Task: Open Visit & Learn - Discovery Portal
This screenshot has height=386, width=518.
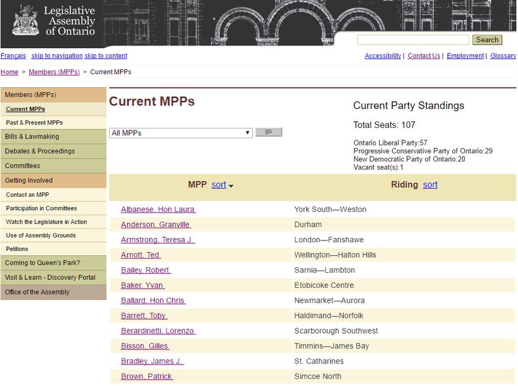Action: (x=54, y=278)
